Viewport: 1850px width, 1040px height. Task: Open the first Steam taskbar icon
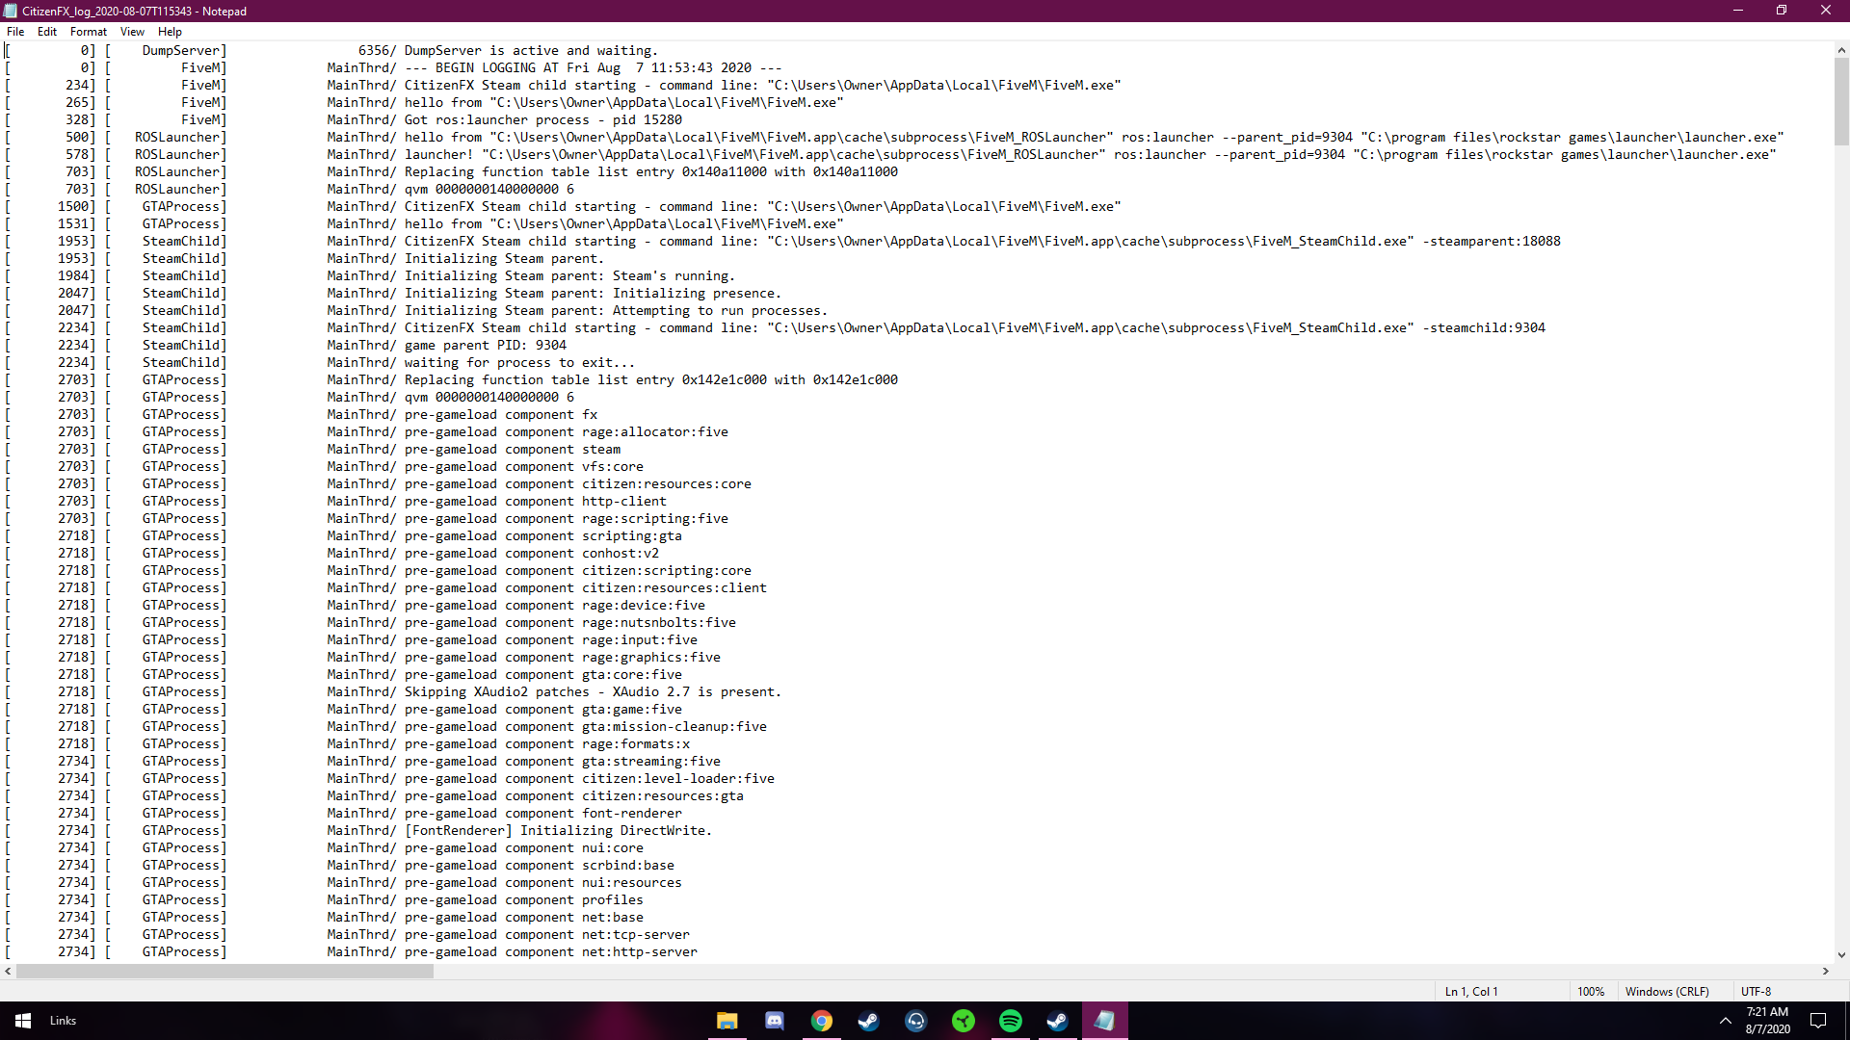pyautogui.click(x=869, y=1021)
